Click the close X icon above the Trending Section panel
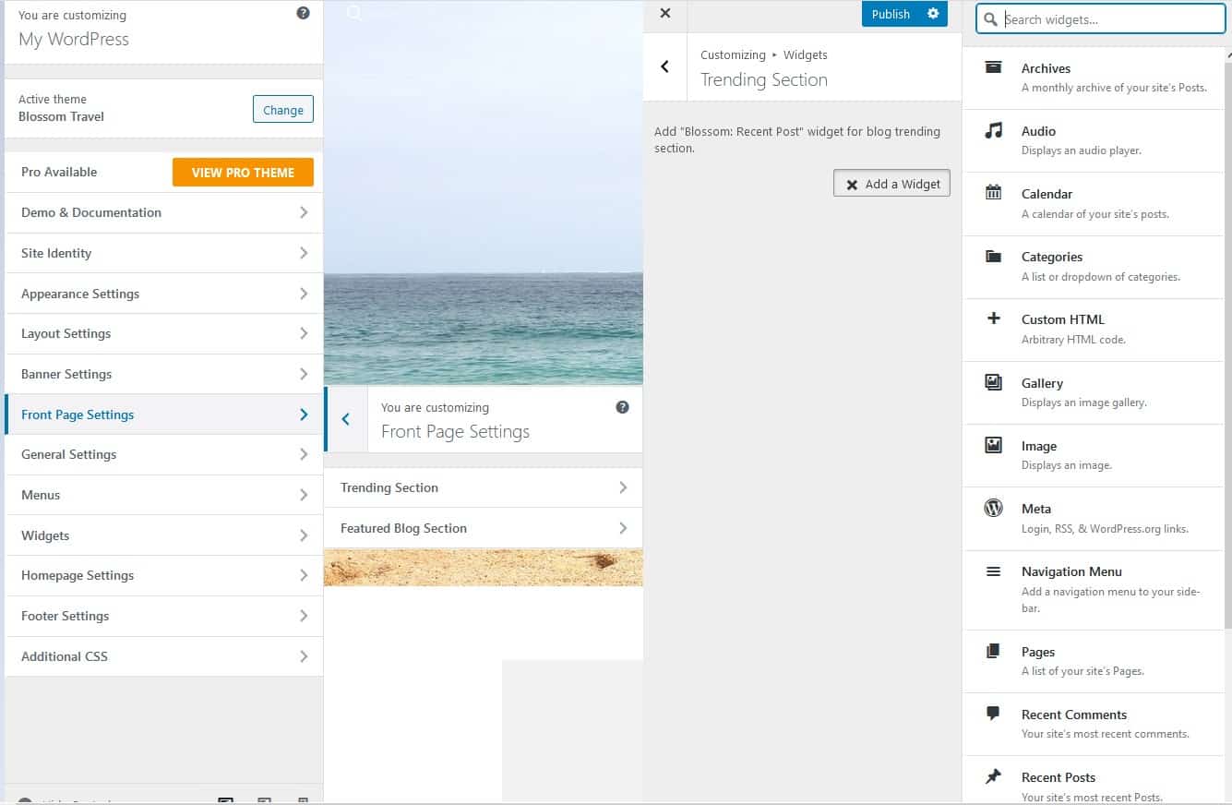 click(665, 13)
